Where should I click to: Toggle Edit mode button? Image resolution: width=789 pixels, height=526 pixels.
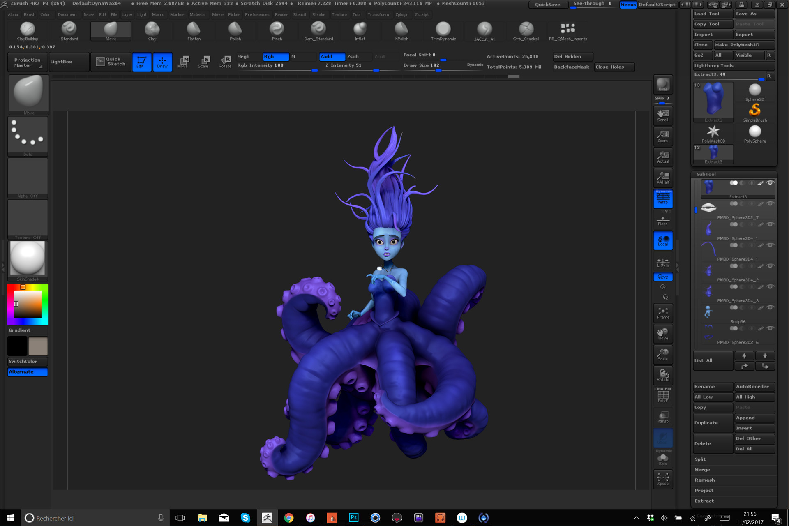(x=141, y=62)
